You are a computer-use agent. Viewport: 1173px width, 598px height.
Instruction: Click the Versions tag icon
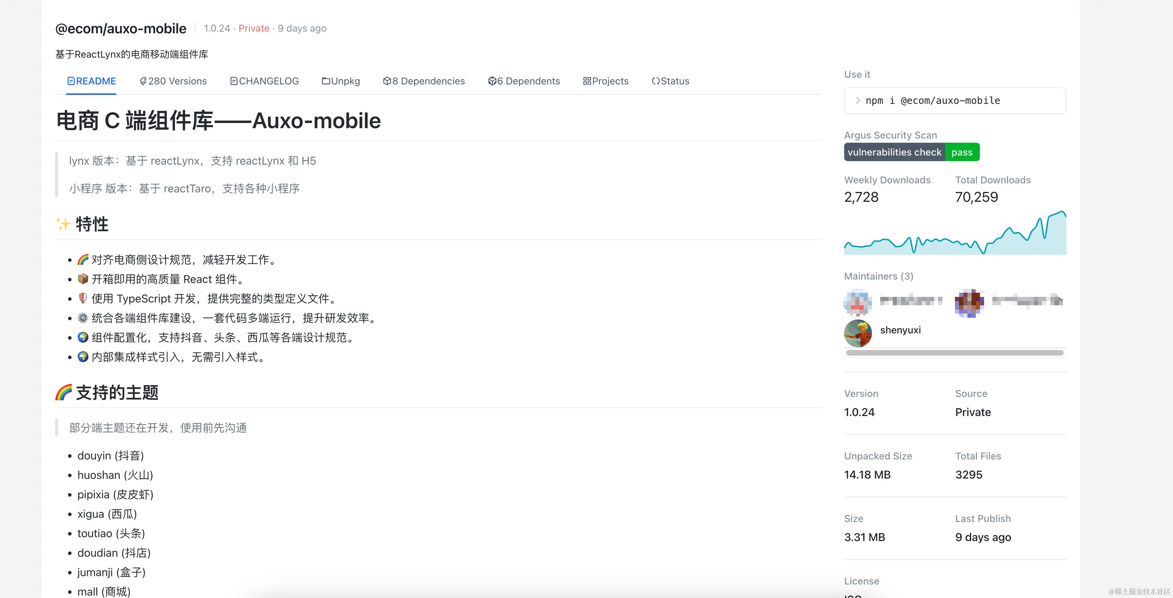(143, 81)
